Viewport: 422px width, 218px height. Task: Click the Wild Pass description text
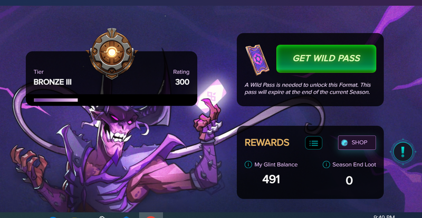308,88
